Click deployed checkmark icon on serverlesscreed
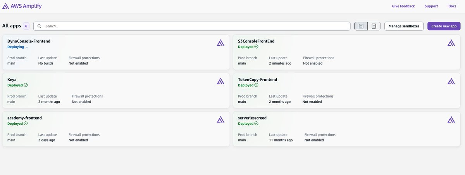 [256, 124]
